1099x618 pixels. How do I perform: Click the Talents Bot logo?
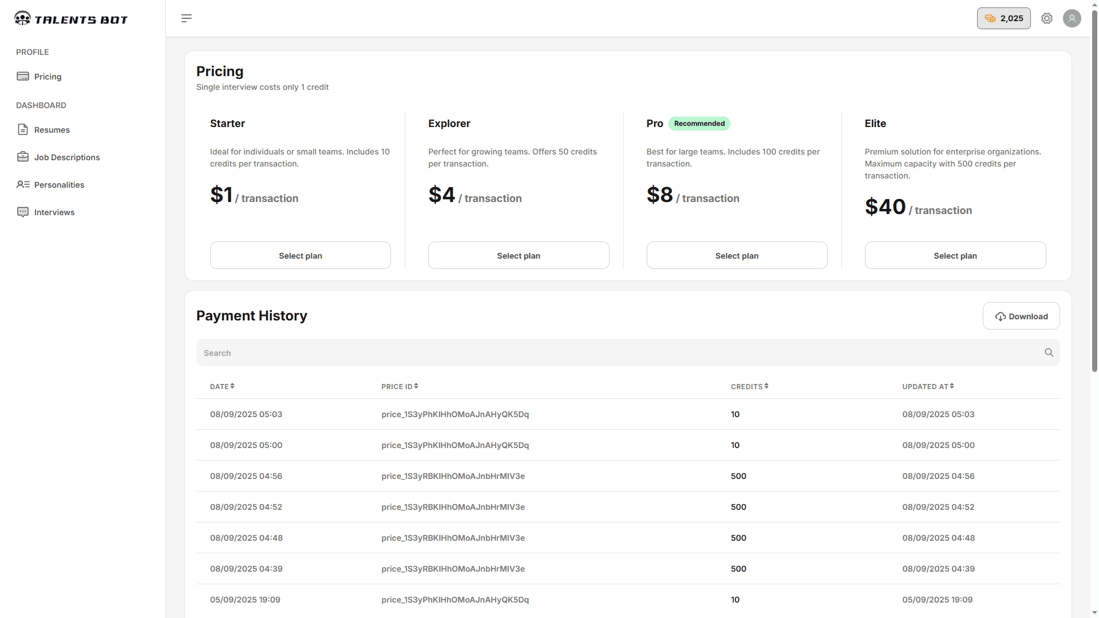pos(71,19)
